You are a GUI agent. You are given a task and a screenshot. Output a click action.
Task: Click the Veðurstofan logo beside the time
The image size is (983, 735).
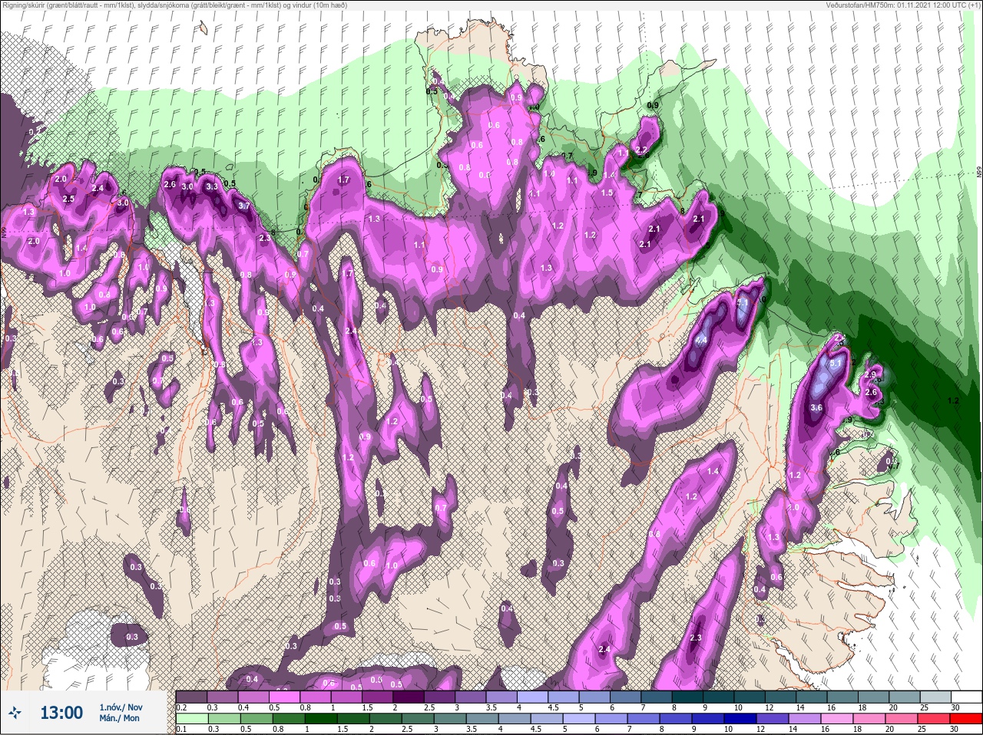pos(15,713)
